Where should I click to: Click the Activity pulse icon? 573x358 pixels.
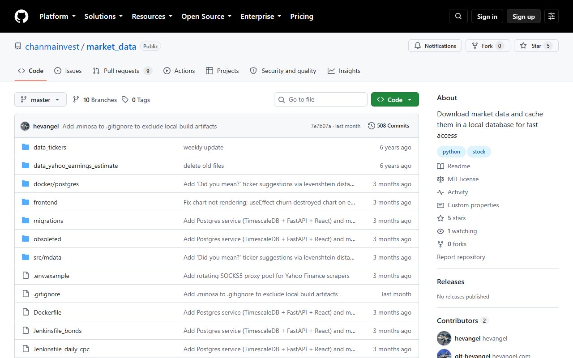click(x=440, y=192)
